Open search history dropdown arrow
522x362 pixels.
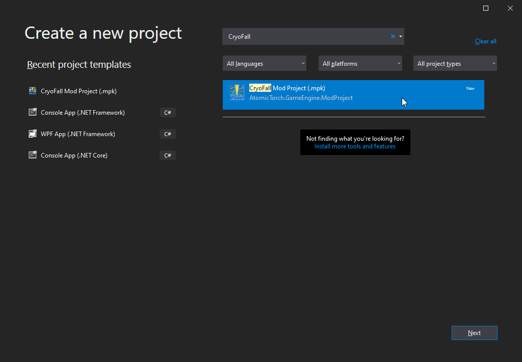coord(401,36)
